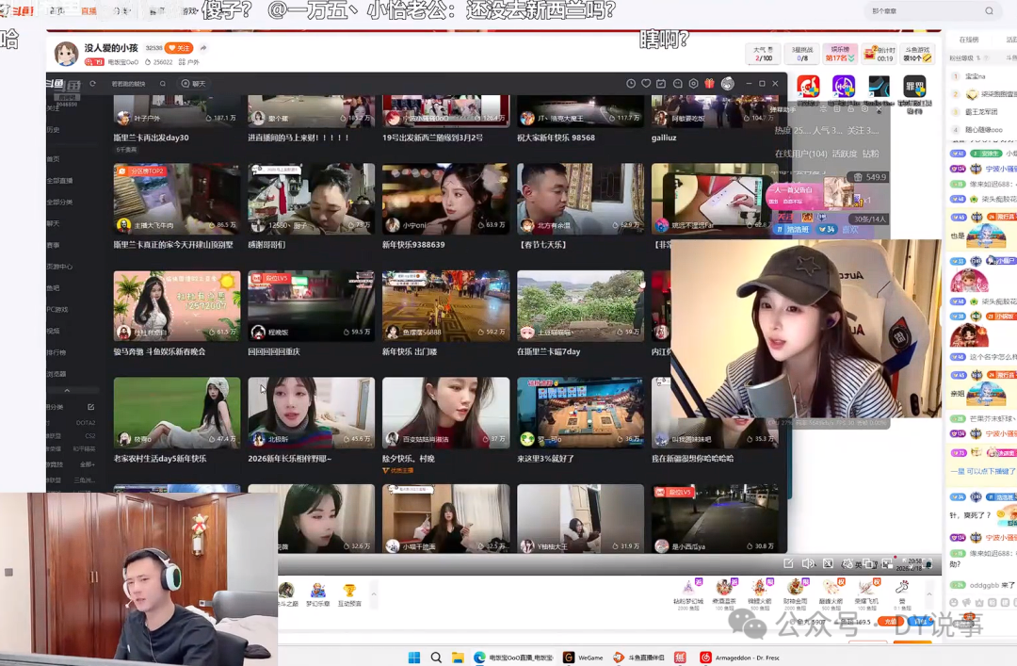Open the 在线用户(104) list link
The width and height of the screenshot is (1017, 666).
point(801,154)
